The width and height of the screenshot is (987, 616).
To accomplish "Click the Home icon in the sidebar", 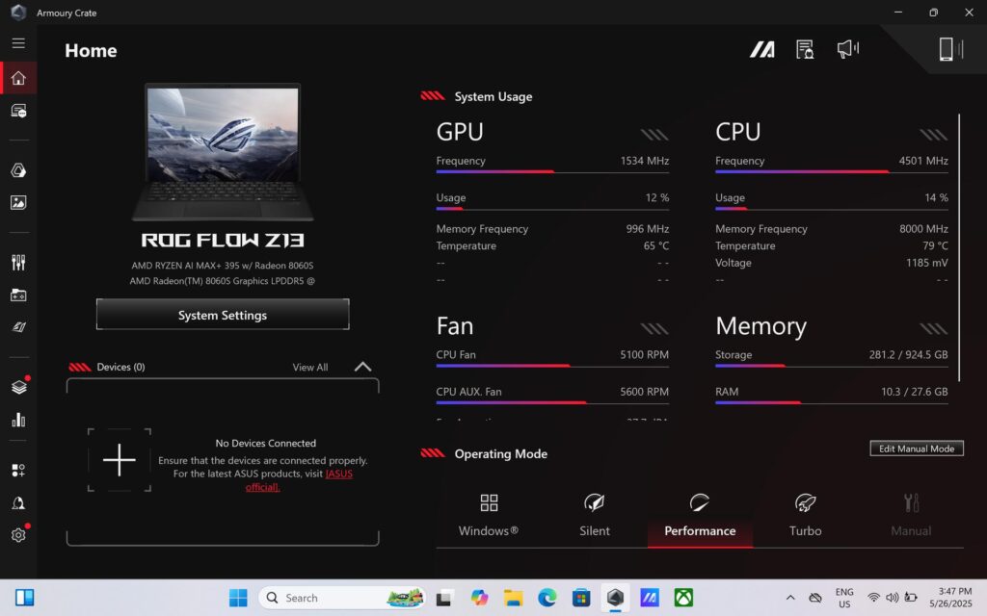I will coord(18,78).
